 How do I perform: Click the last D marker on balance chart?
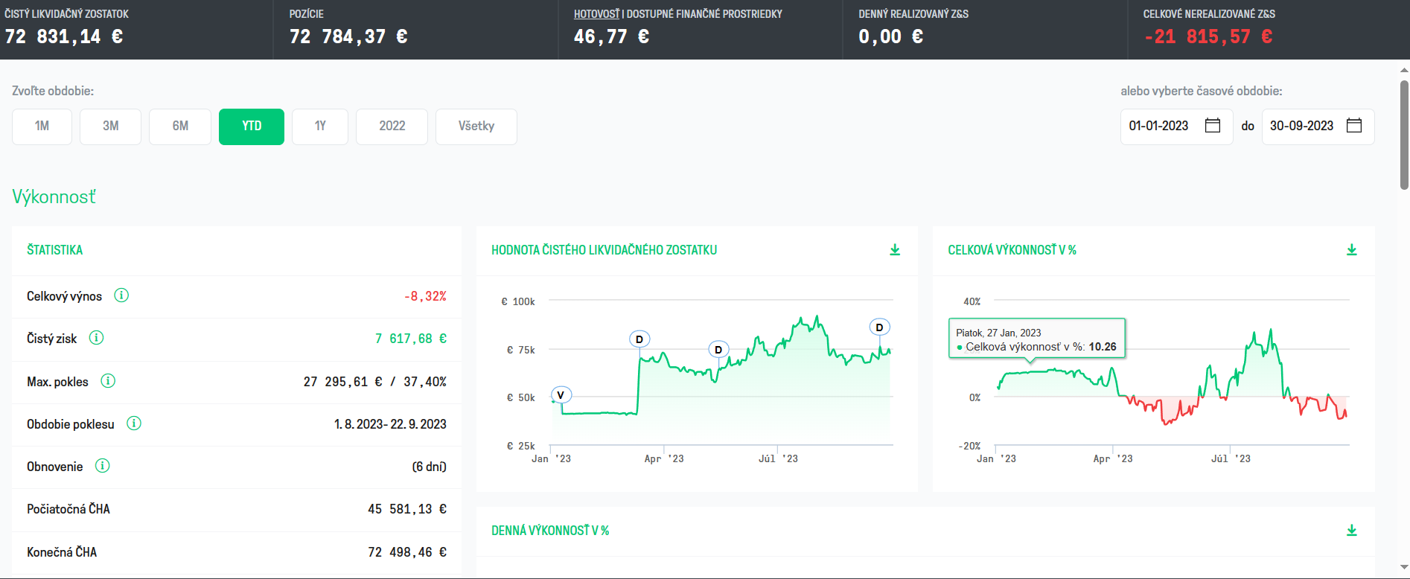point(879,327)
